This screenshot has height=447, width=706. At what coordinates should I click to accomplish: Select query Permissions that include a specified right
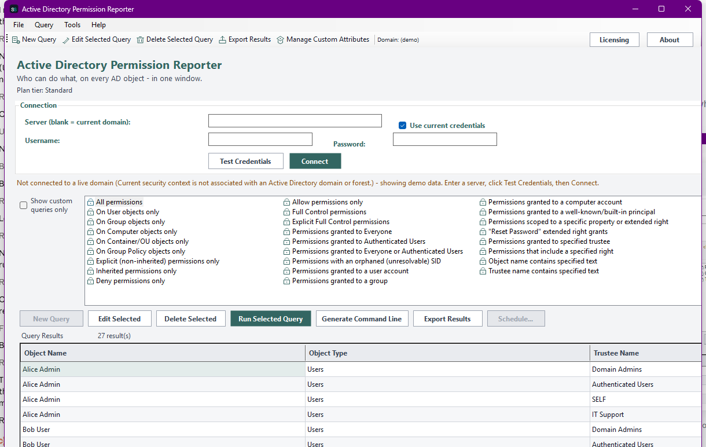(x=551, y=252)
